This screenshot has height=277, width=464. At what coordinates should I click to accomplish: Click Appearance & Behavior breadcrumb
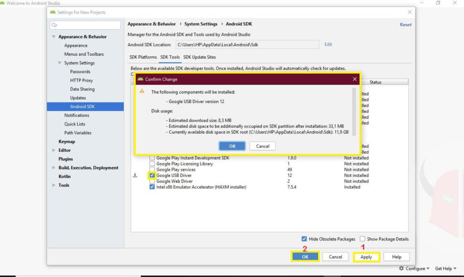click(x=151, y=24)
